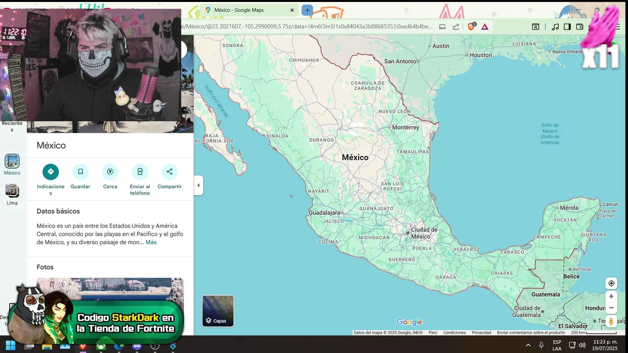Click the Guatemala country label
Screen dimensions: 628x353
click(x=546, y=295)
